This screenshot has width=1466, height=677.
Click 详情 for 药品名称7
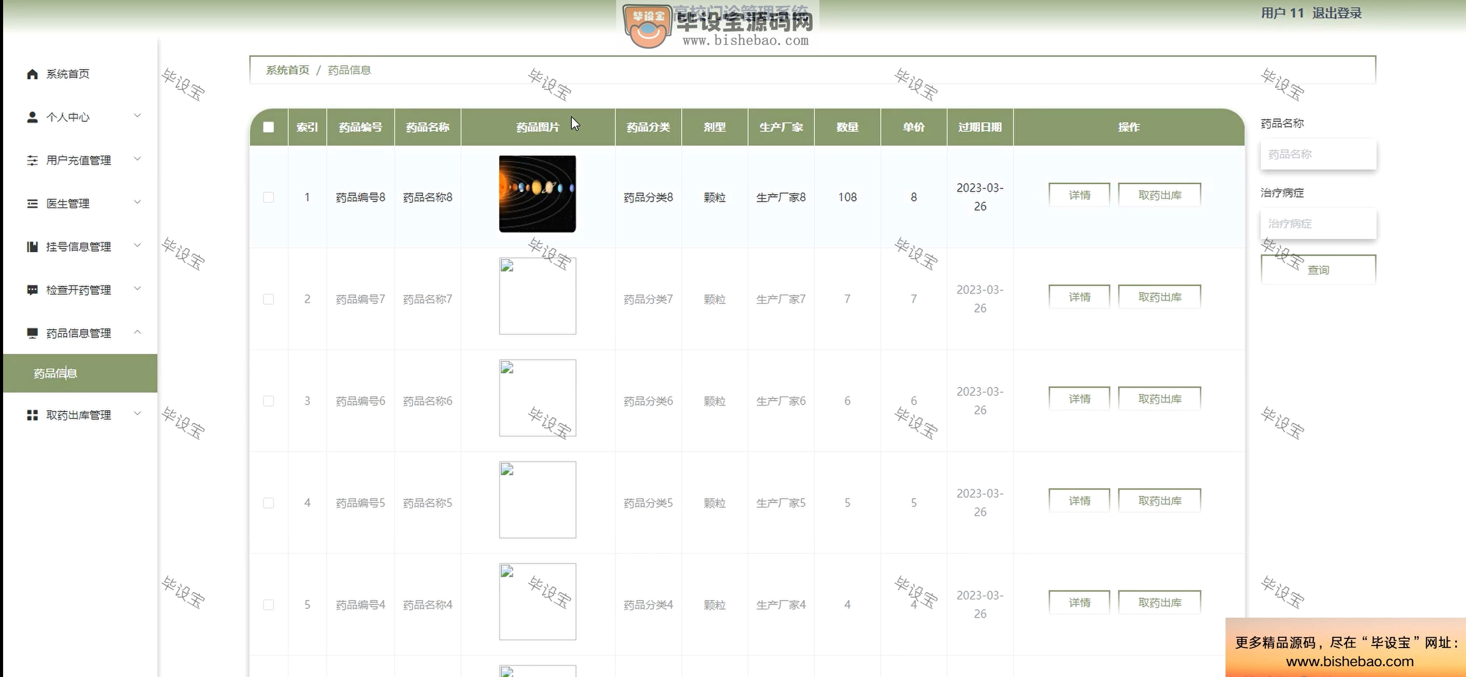click(1079, 297)
